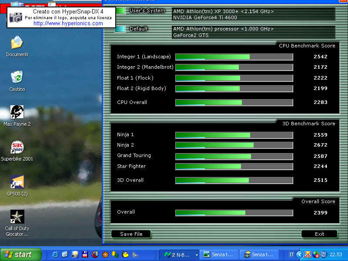Click the Ninja 2 label
Image resolution: width=348 pixels, height=261 pixels.
point(125,145)
